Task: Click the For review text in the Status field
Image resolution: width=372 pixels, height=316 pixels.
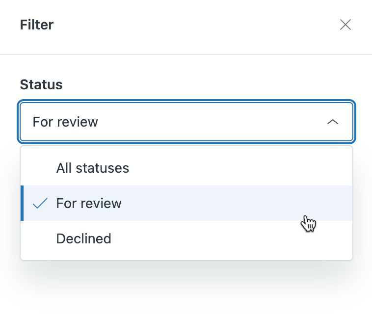Action: pos(65,122)
